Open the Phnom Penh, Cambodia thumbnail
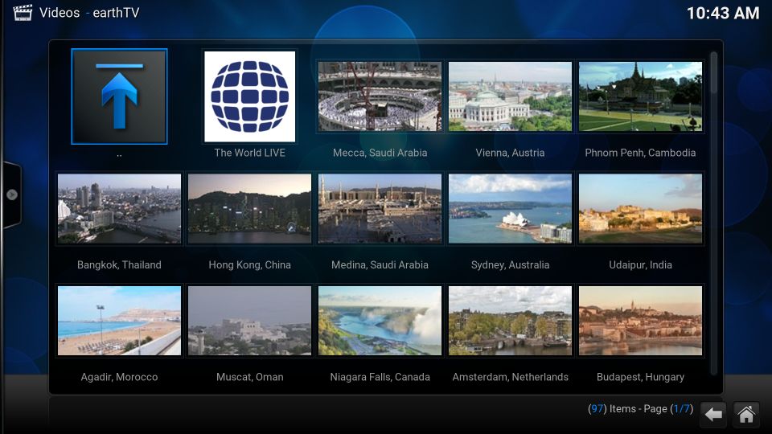The image size is (772, 434). coord(640,96)
